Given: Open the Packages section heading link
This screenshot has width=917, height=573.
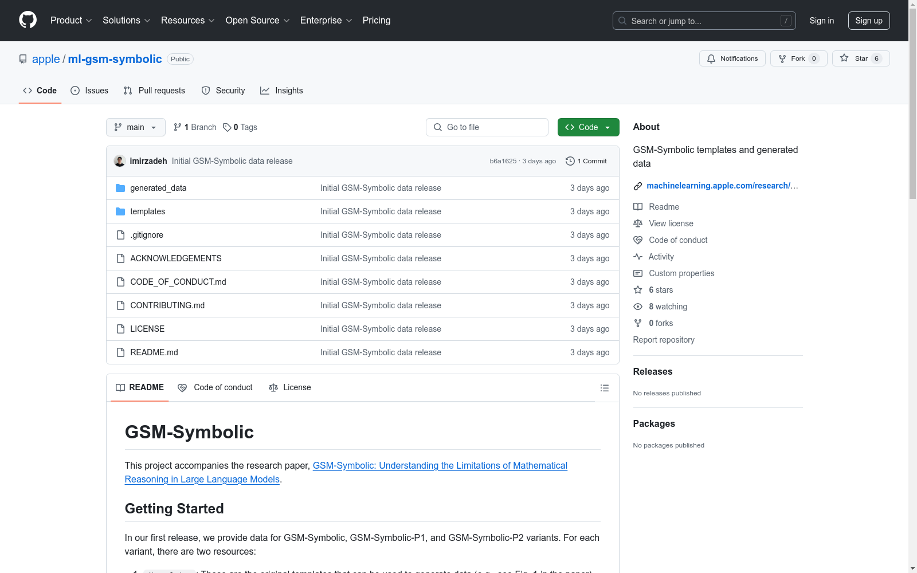Looking at the screenshot, I should click(x=654, y=423).
